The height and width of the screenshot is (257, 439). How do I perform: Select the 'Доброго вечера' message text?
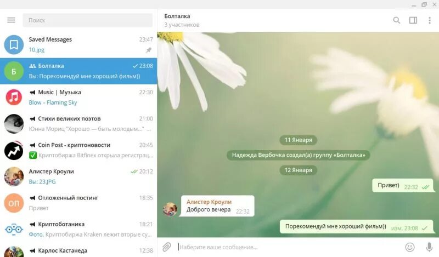click(209, 209)
